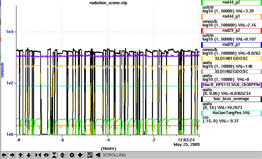
Task: Click the VAL=-9.37 target position reading
Action: (x=229, y=121)
